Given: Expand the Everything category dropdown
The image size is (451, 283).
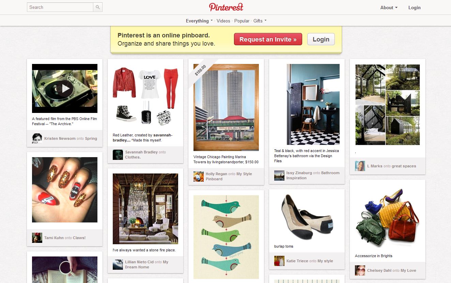Looking at the screenshot, I should point(199,21).
